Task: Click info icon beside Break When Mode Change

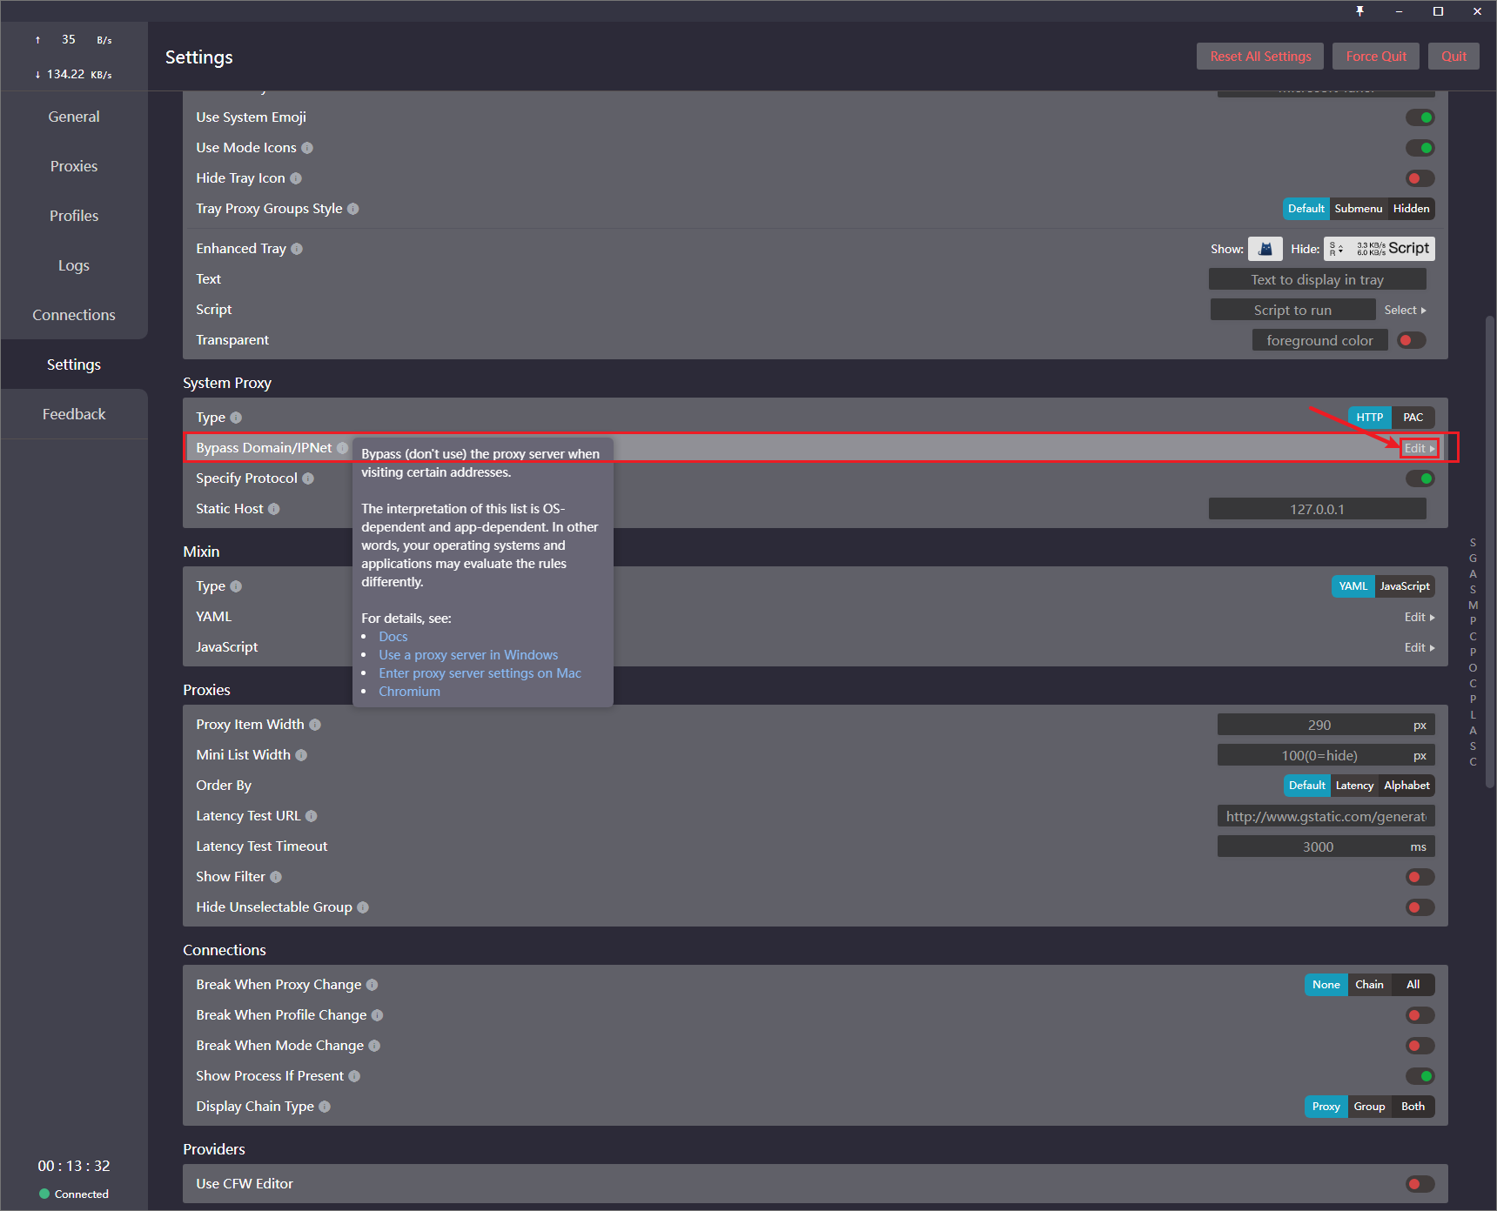Action: 374,1046
